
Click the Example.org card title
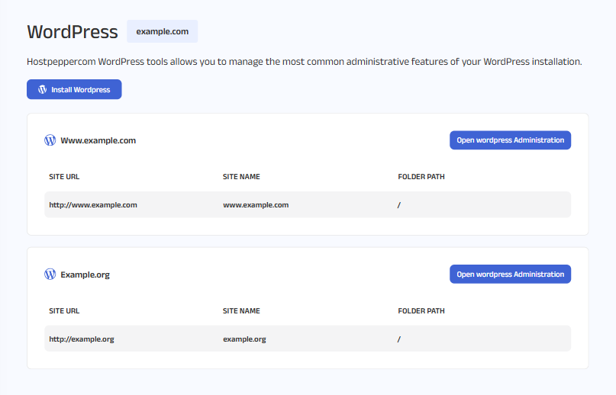85,275
